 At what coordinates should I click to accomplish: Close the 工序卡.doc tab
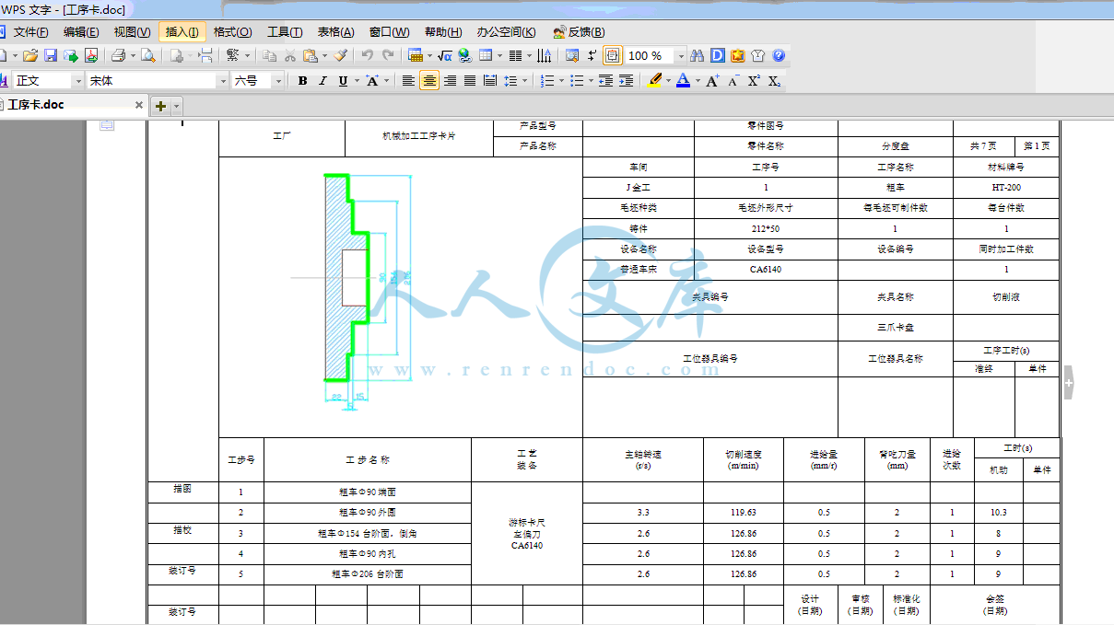pos(139,105)
